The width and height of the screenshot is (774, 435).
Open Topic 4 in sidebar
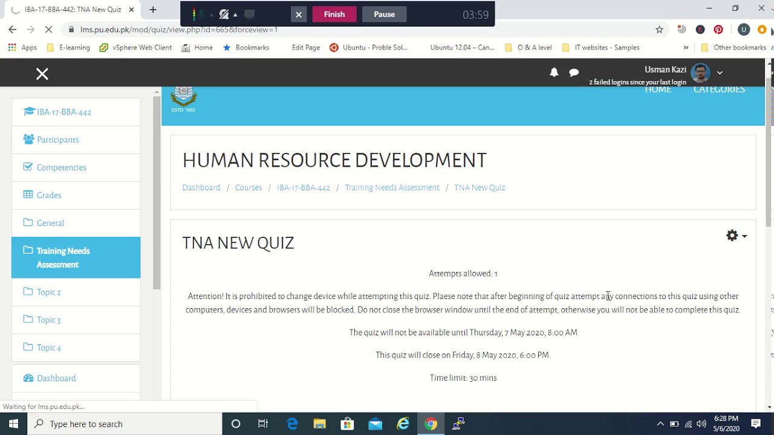[x=76, y=347]
